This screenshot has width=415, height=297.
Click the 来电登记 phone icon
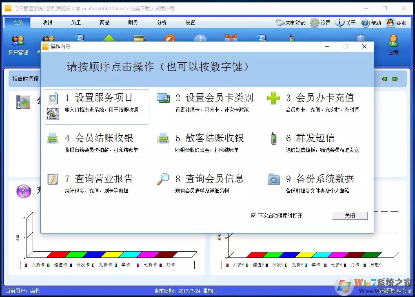(280, 22)
